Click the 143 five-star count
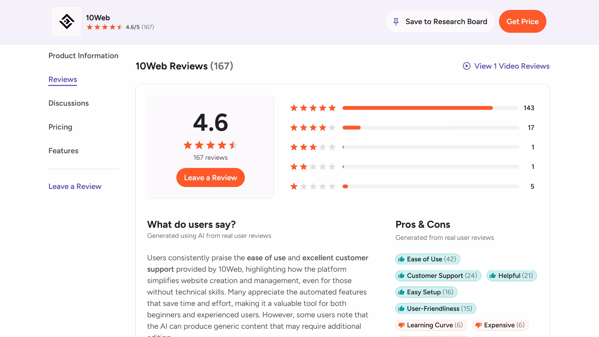This screenshot has width=599, height=337. coord(529,108)
